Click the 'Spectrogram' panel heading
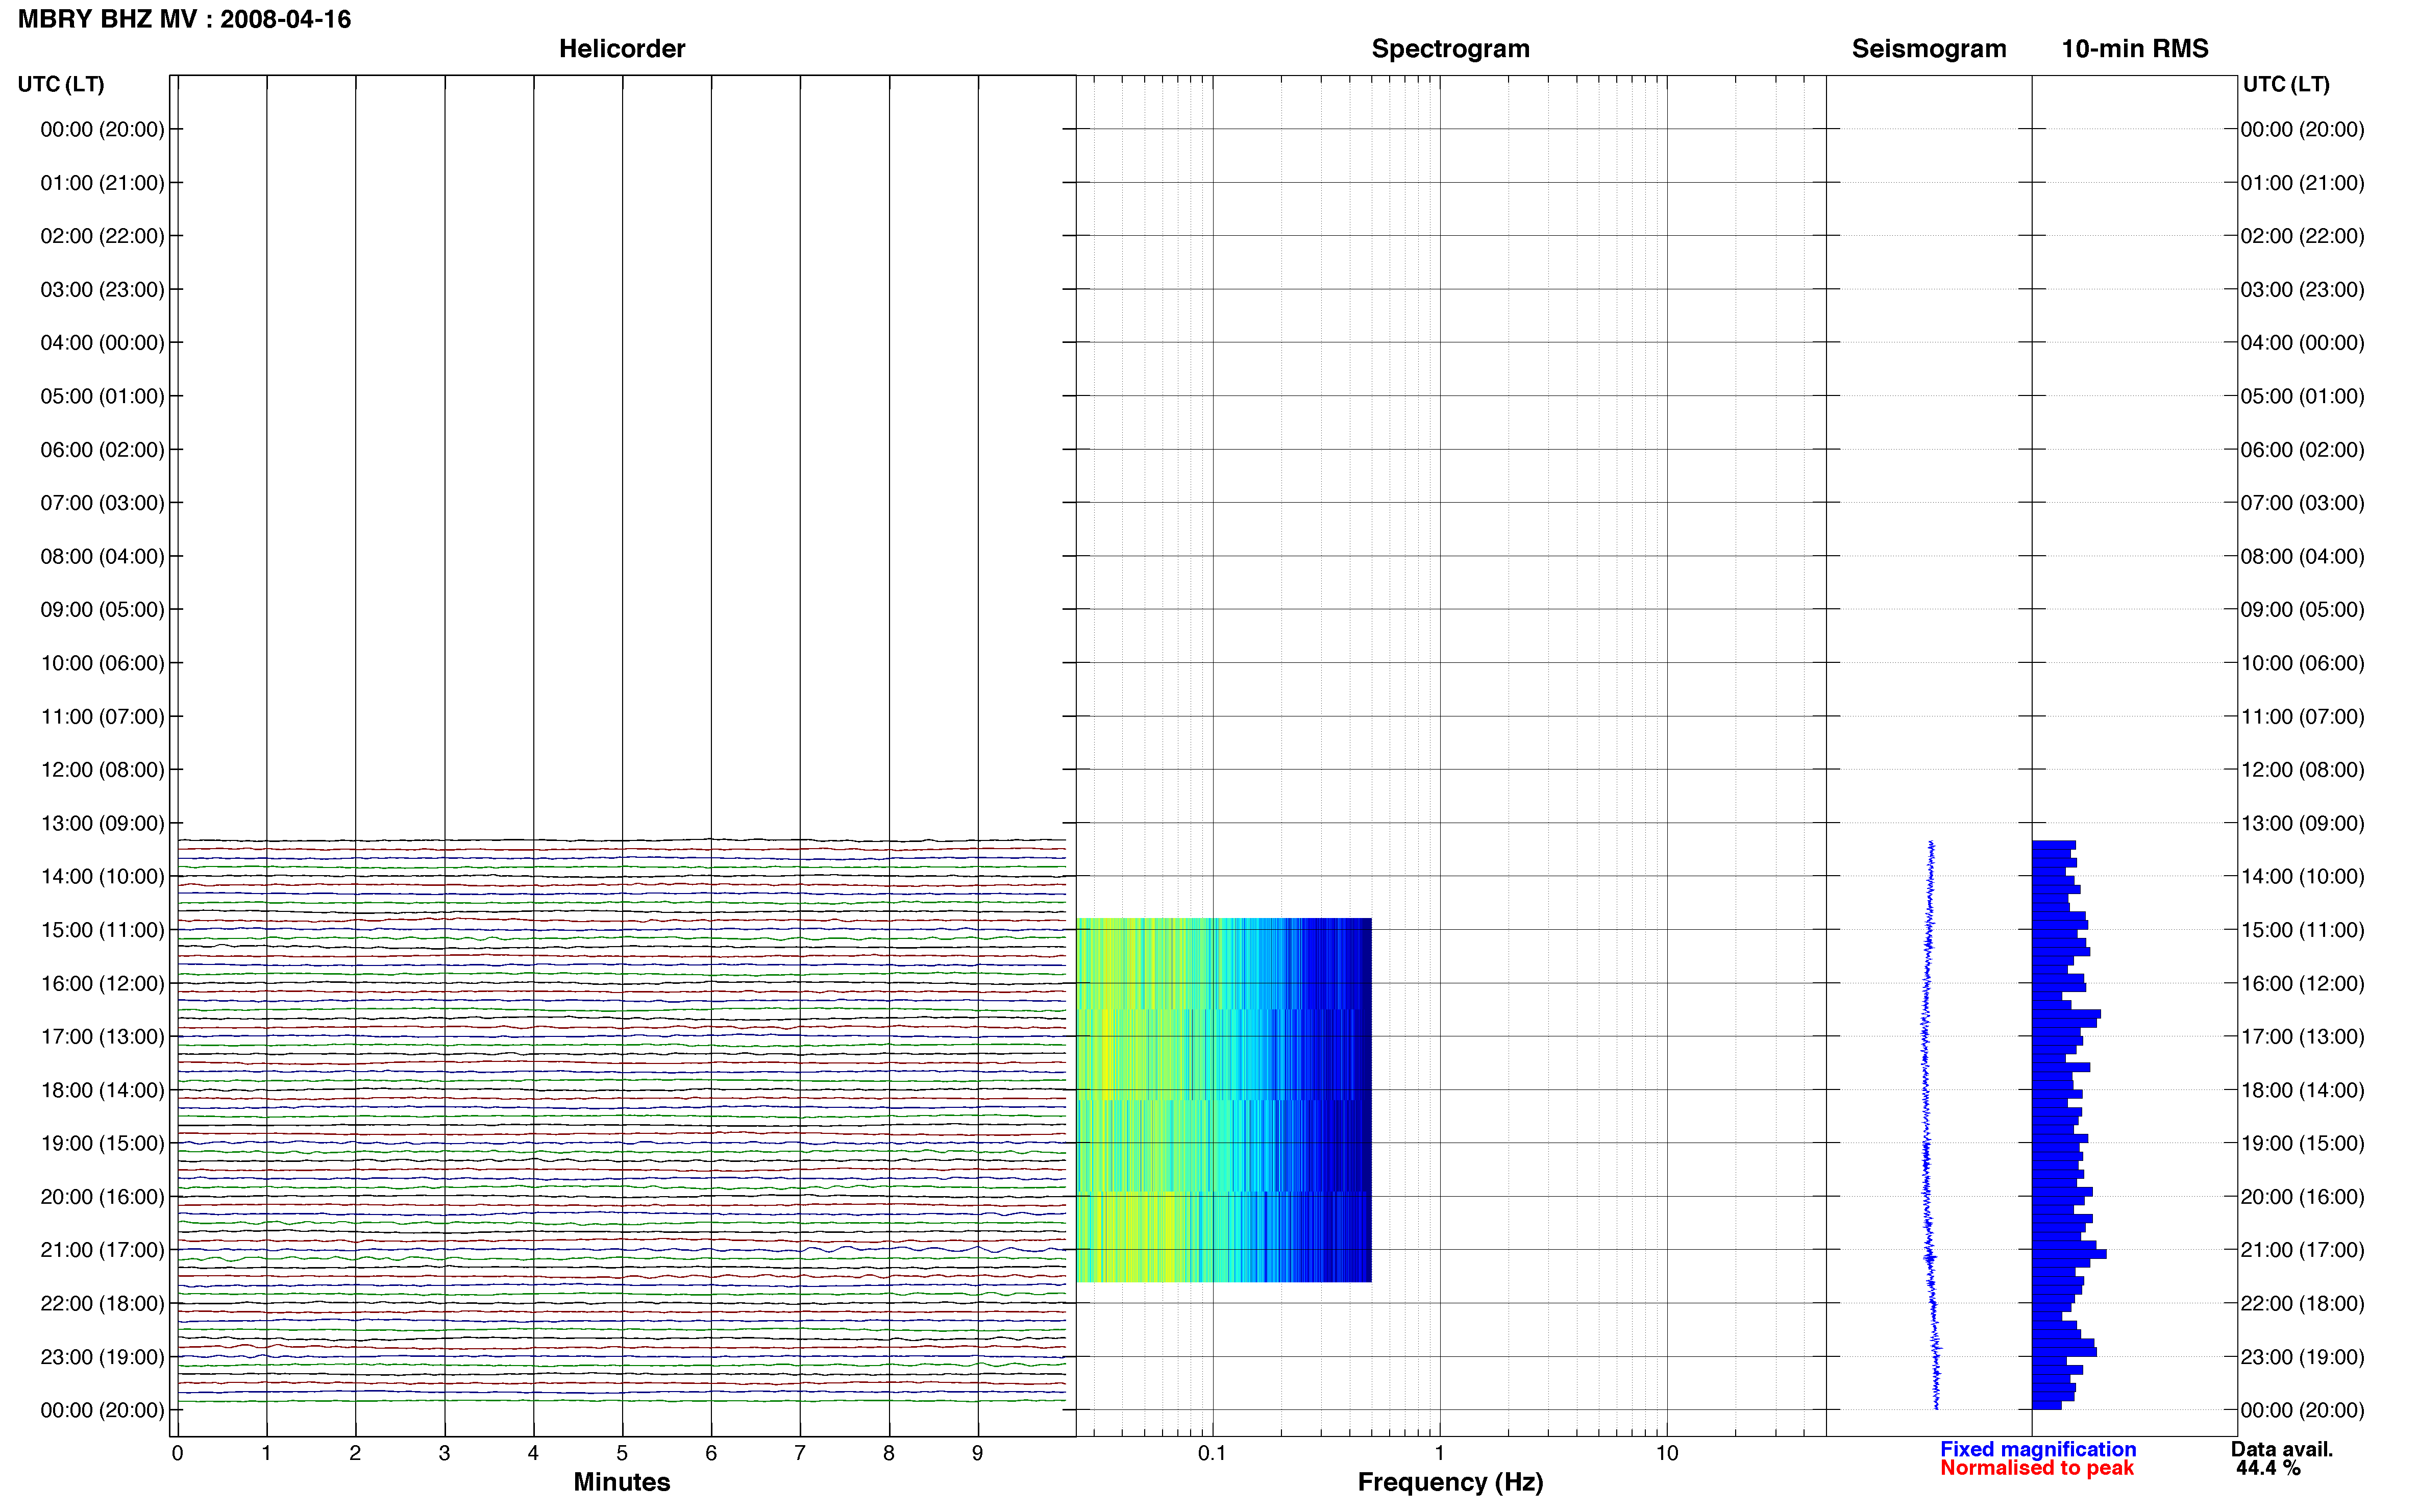The height and width of the screenshot is (1512, 2419). [x=1450, y=48]
